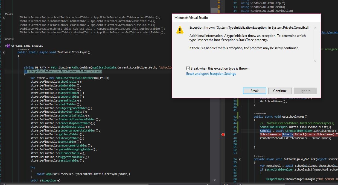This screenshot has height=185, width=338.
Task: Click the greyed-out Ignore button
Action: pyautogui.click(x=305, y=91)
